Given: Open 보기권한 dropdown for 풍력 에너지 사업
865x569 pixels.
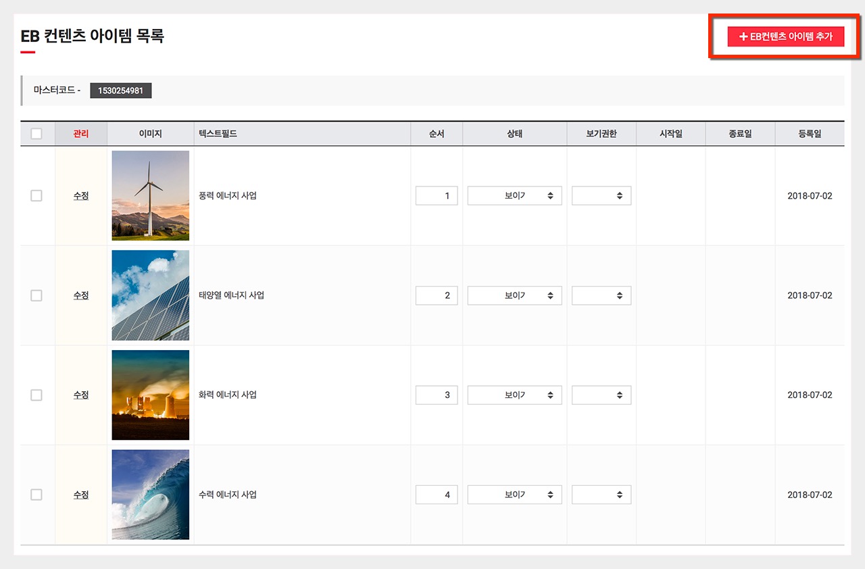Looking at the screenshot, I should pos(601,196).
